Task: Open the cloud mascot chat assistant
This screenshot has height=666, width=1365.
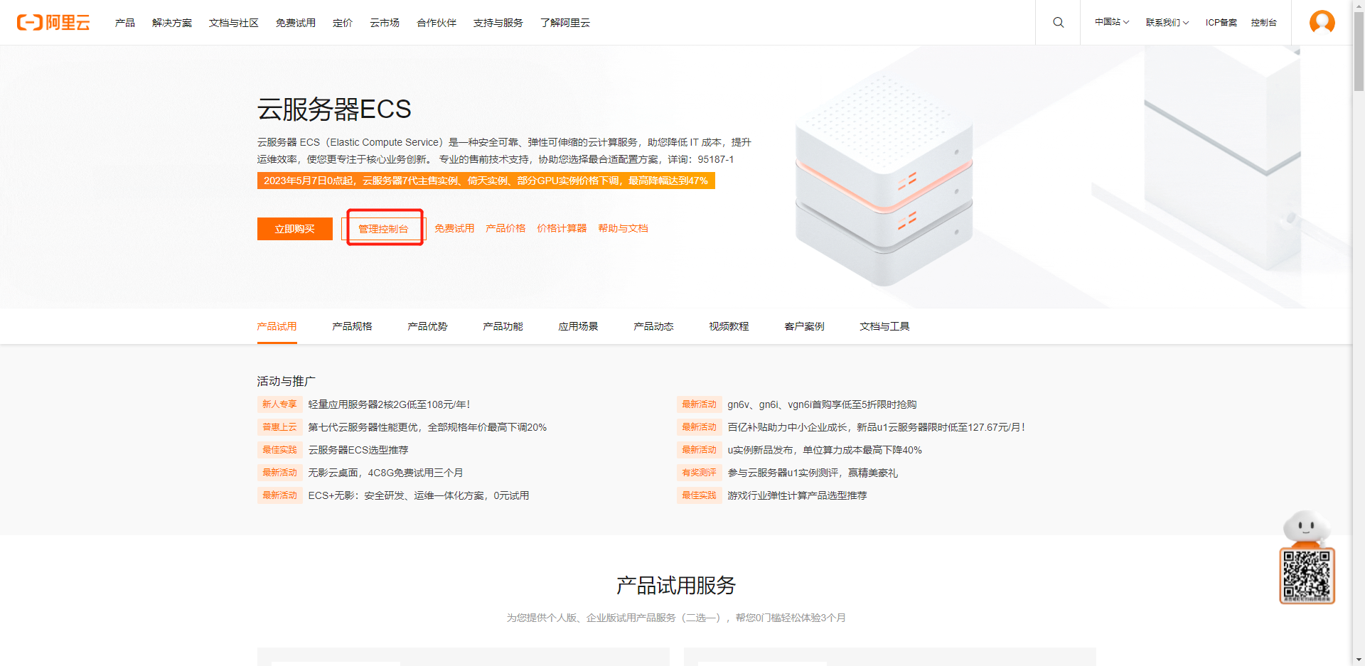Action: coord(1306,528)
